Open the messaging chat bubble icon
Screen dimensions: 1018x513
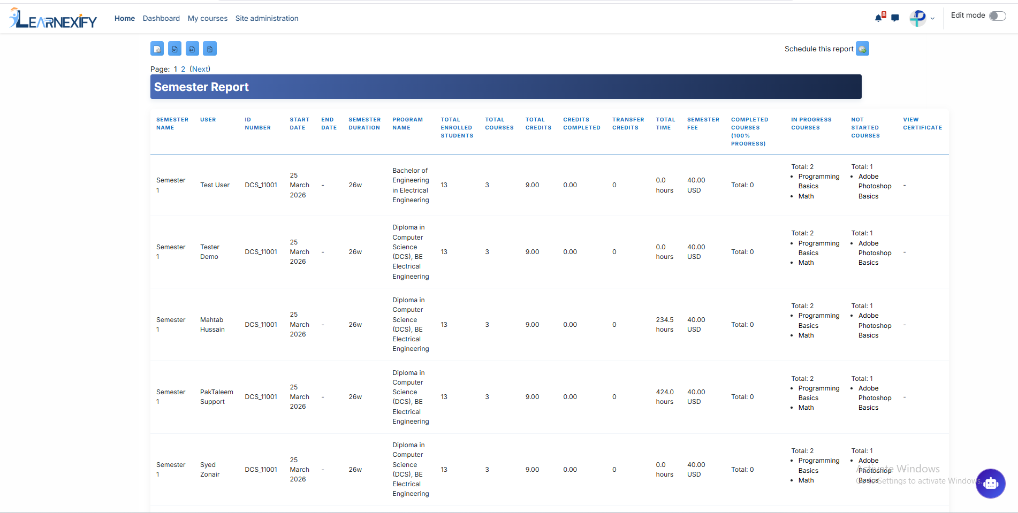point(895,18)
